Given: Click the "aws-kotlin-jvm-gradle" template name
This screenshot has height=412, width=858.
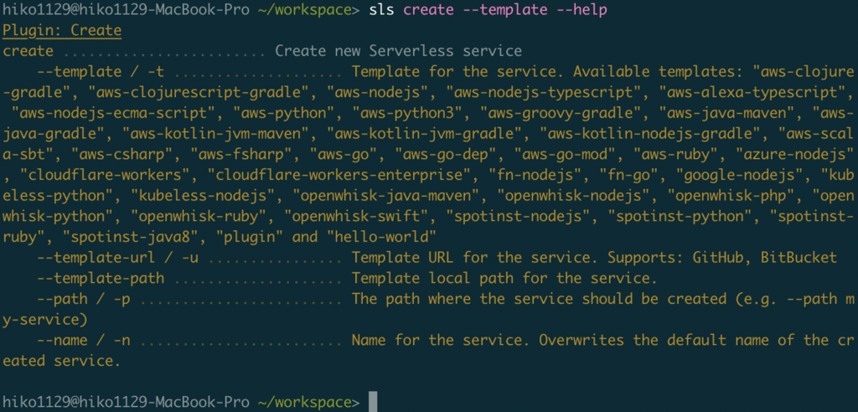Looking at the screenshot, I should pyautogui.click(x=424, y=134).
